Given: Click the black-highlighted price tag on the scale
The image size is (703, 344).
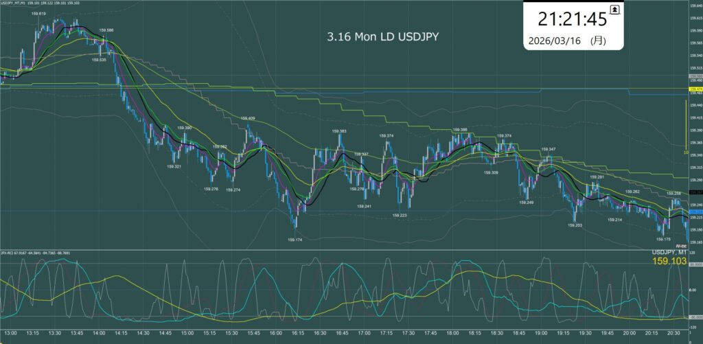Looking at the screenshot, I should tap(696, 192).
